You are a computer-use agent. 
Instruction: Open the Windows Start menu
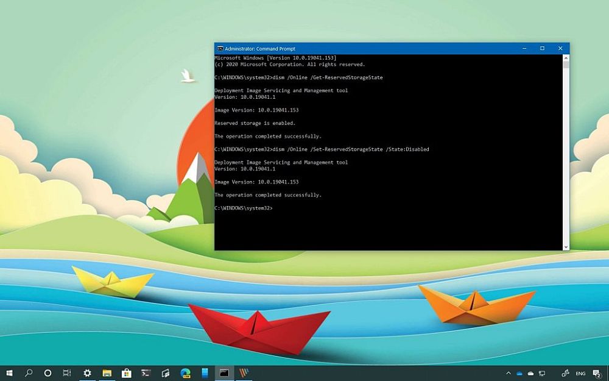click(9, 373)
